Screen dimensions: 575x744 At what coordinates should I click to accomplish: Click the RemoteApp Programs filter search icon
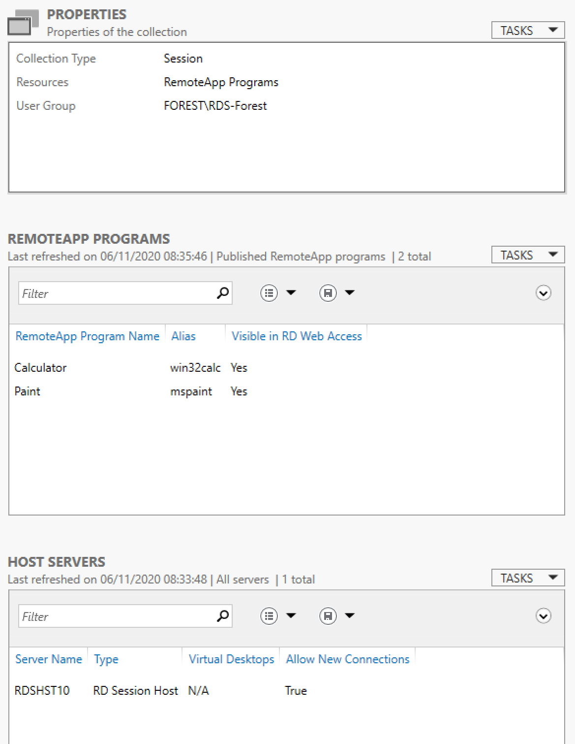[x=223, y=293]
